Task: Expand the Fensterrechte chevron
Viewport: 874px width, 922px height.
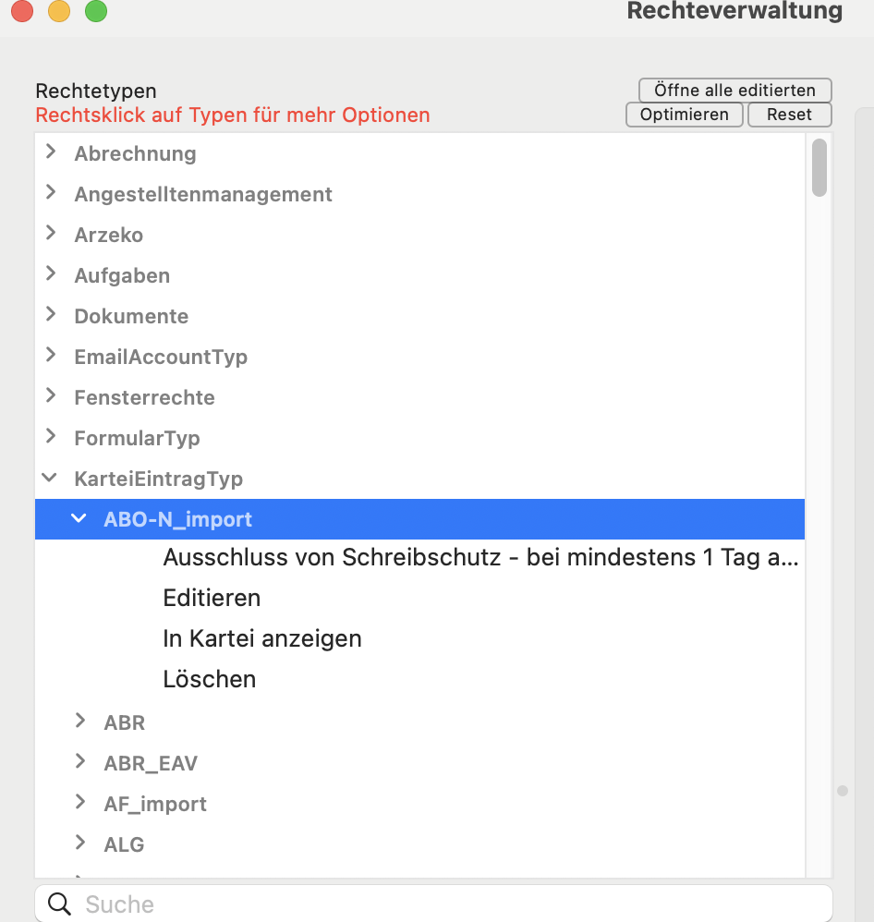Action: point(51,395)
